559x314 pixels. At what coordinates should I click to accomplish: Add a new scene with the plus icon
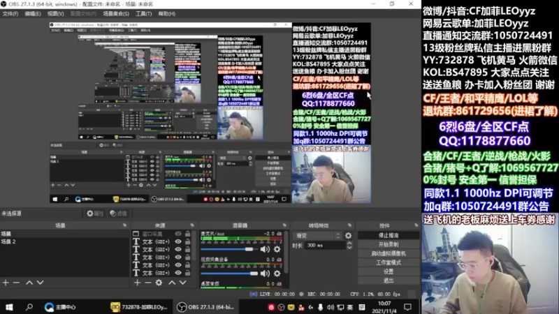(6, 283)
